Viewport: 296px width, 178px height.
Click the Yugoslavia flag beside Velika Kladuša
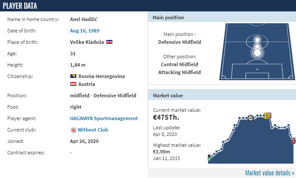click(109, 42)
